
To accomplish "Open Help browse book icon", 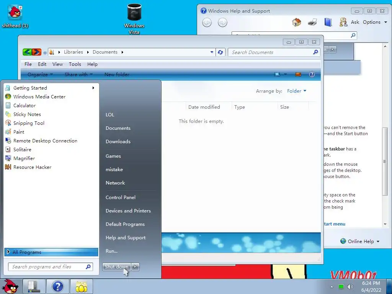I will pyautogui.click(x=328, y=22).
